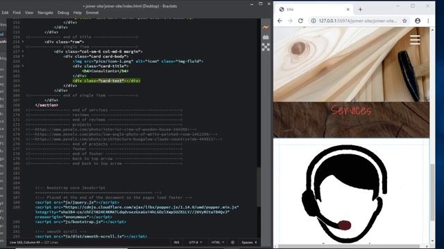Click the div class="row" line

65,41
